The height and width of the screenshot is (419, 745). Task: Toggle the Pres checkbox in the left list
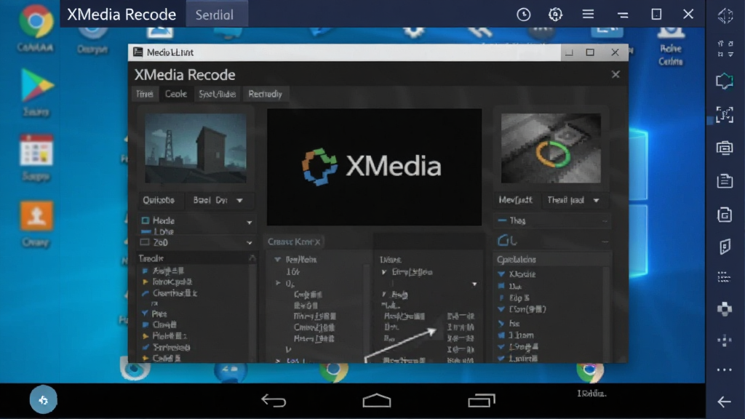tap(145, 314)
